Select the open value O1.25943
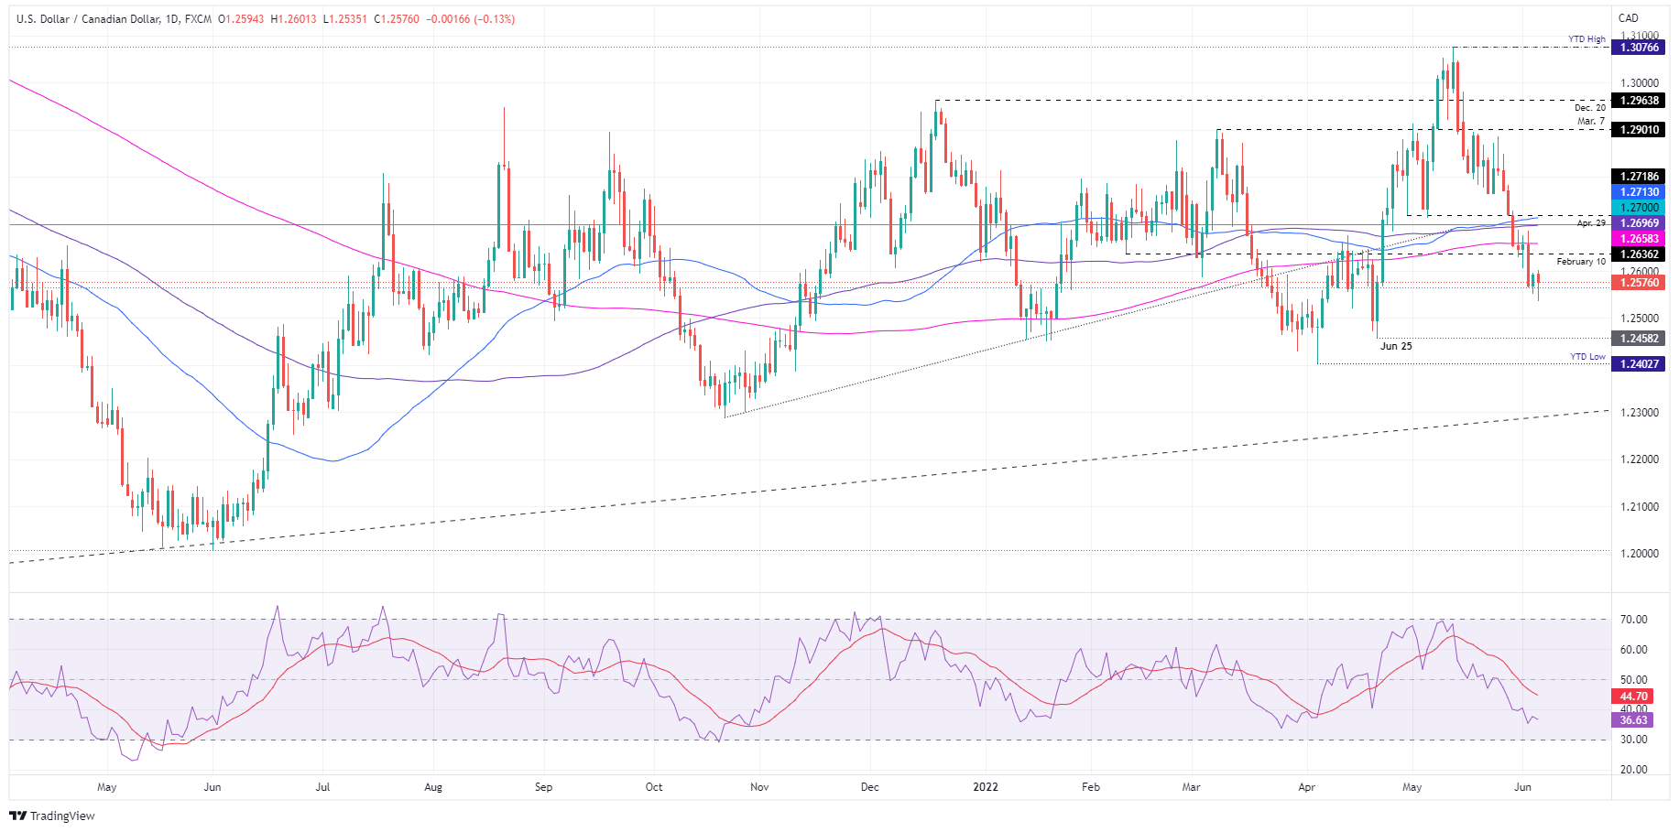Viewport: 1679px width, 832px height. pyautogui.click(x=242, y=18)
